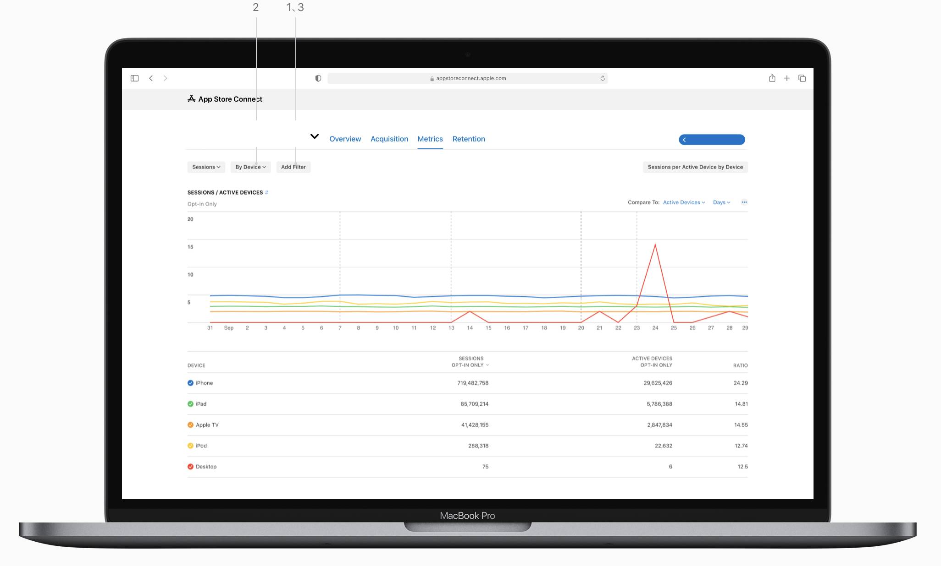Viewport: 941px width, 566px height.
Task: Expand the app chooser chevron beside Overview
Action: tap(315, 136)
